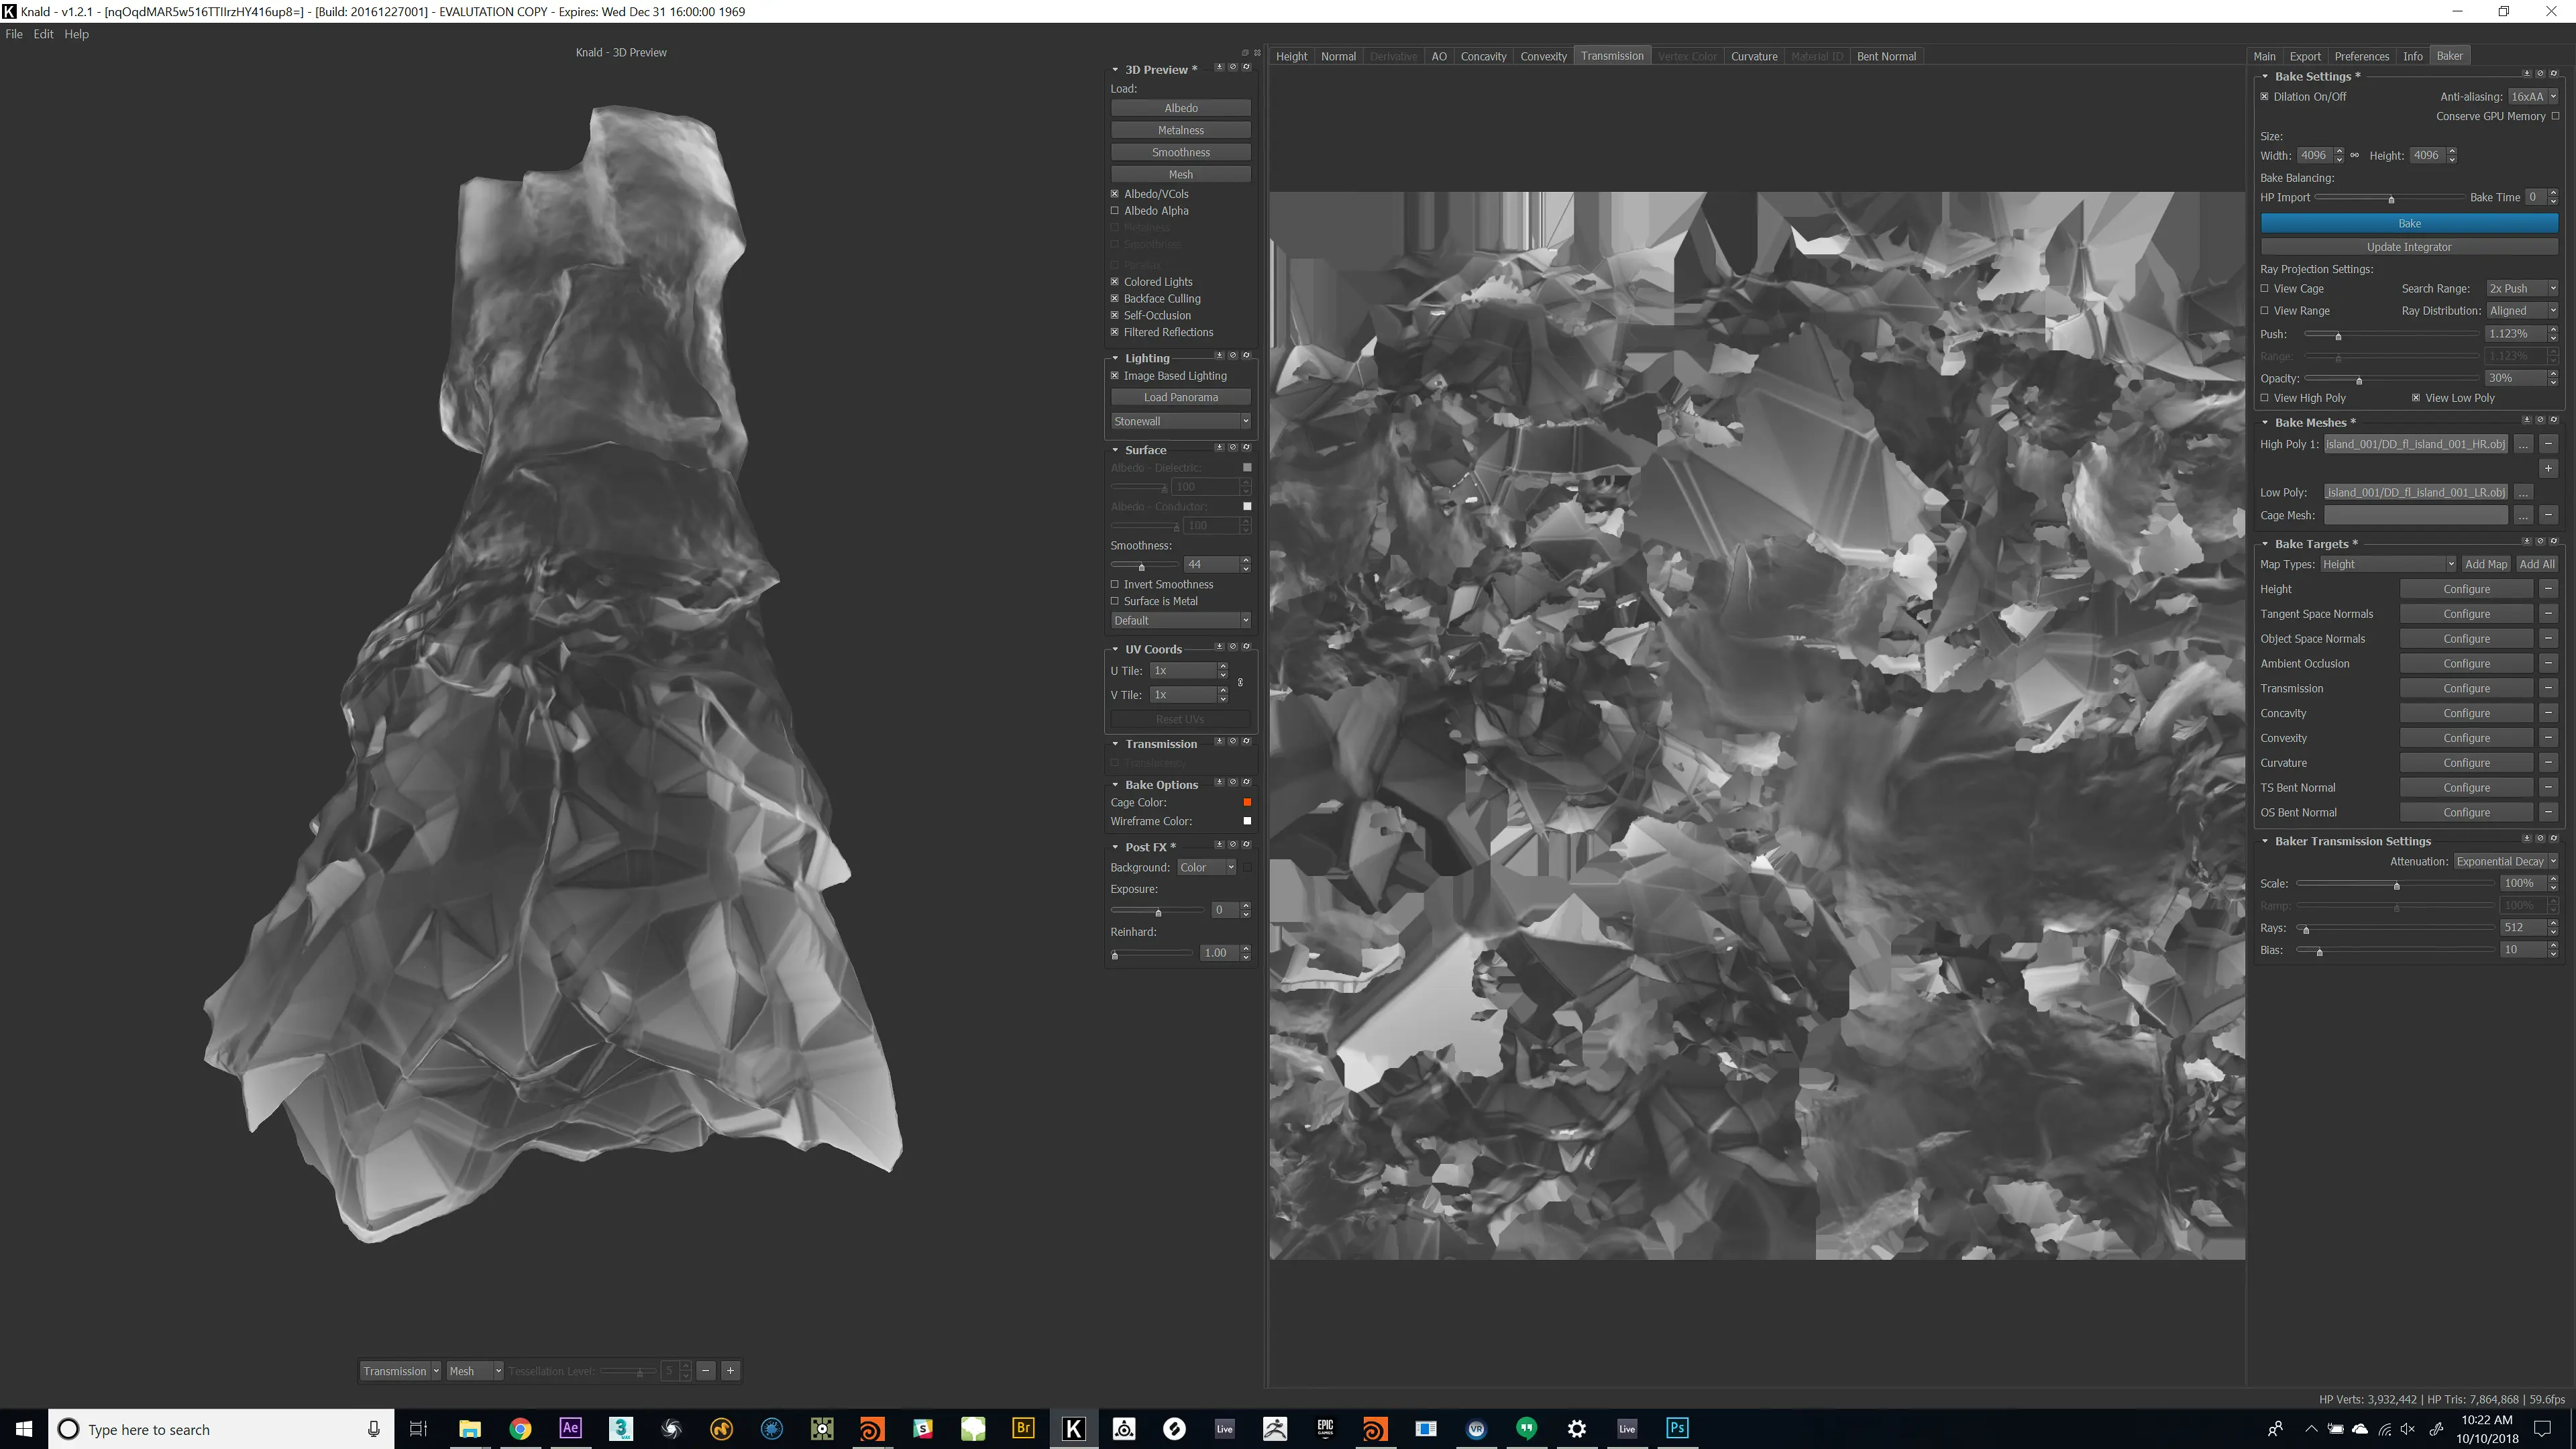This screenshot has width=2576, height=1449.
Task: Configure Ambient Occlusion target
Action: pos(2466,663)
